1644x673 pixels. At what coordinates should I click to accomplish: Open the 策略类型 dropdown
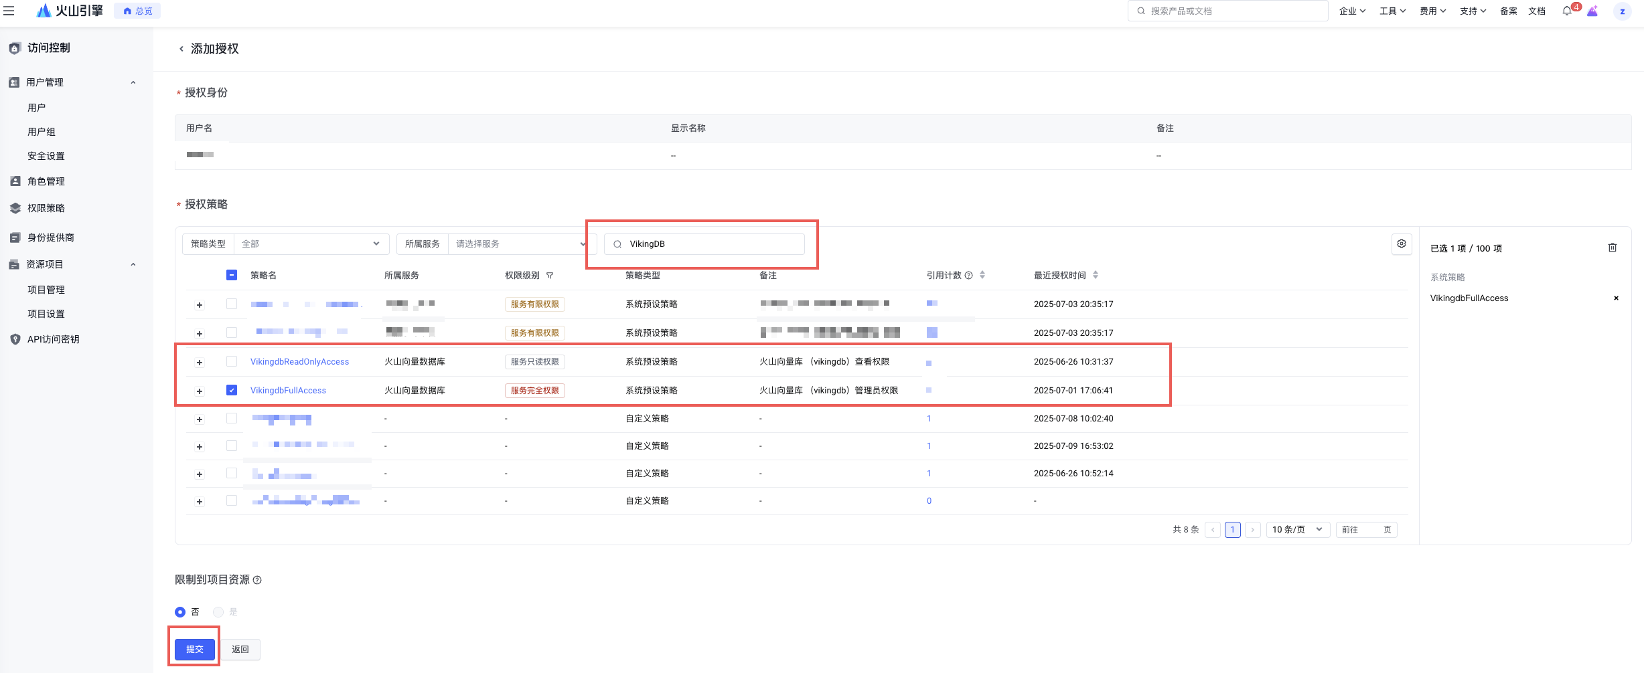pos(311,244)
